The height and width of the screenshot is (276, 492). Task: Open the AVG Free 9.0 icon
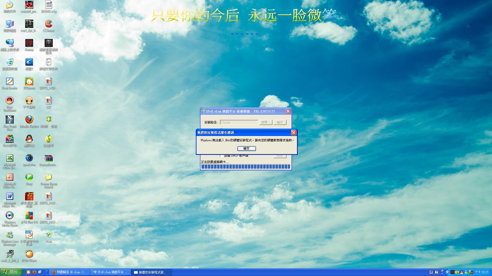(x=29, y=215)
